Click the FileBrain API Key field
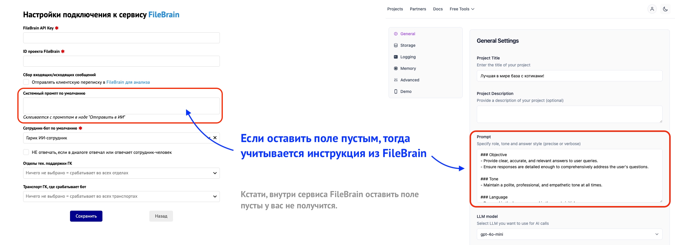Viewport: 675px width, 245px height. (121, 38)
